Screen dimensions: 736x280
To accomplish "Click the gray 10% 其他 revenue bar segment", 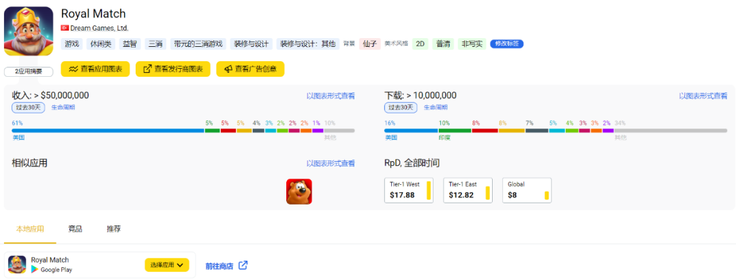I will click(339, 130).
